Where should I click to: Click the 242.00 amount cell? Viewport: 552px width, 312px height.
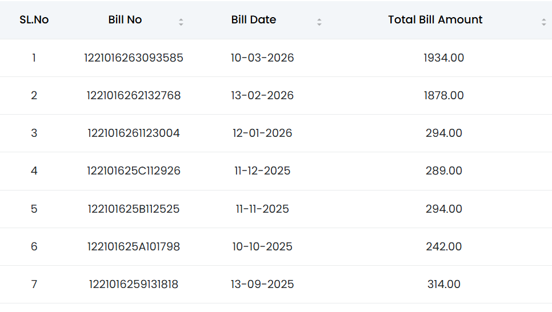tap(444, 246)
